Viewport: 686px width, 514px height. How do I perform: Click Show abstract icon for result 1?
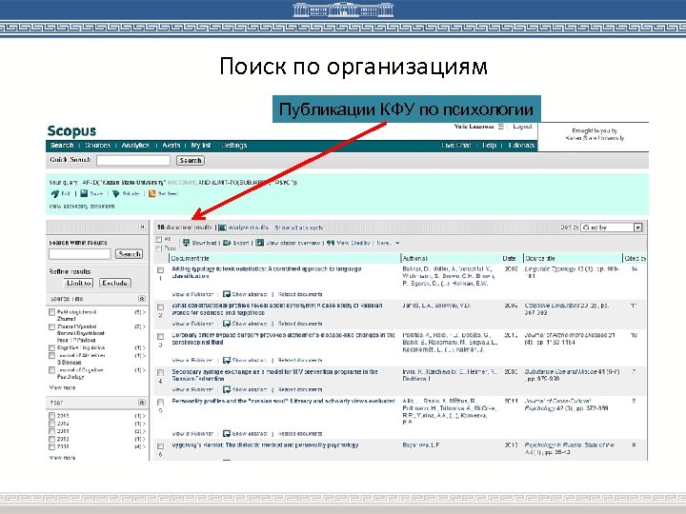[227, 294]
